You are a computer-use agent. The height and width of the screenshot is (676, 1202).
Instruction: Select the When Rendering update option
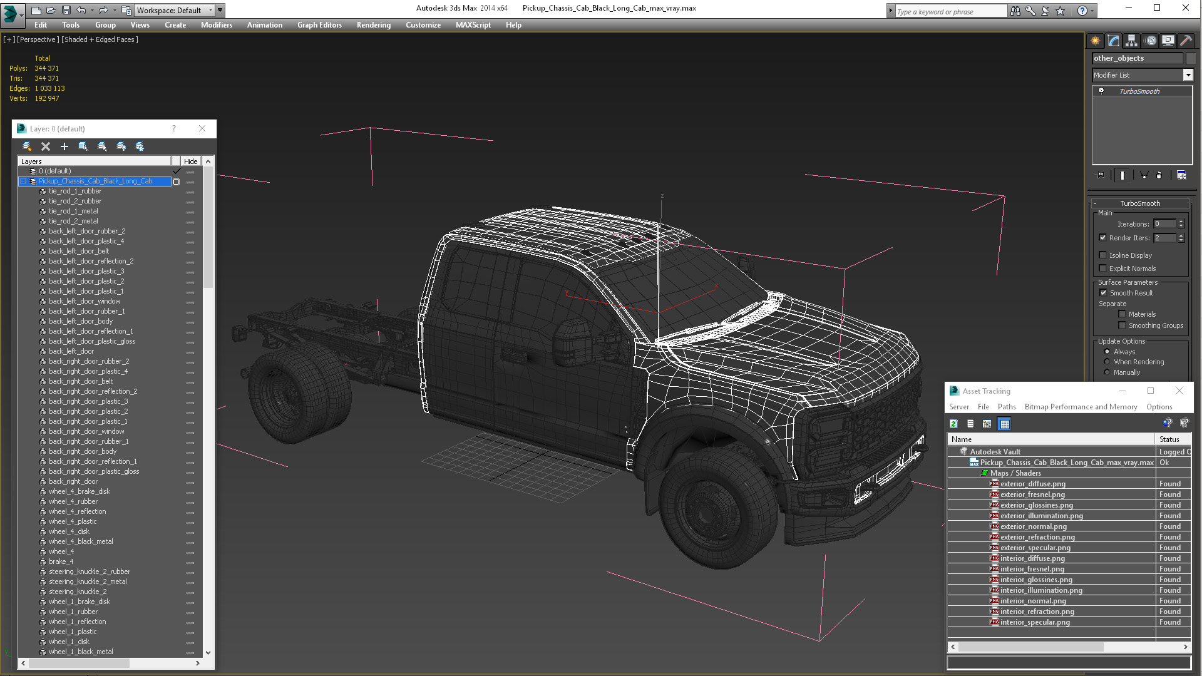click(x=1107, y=362)
